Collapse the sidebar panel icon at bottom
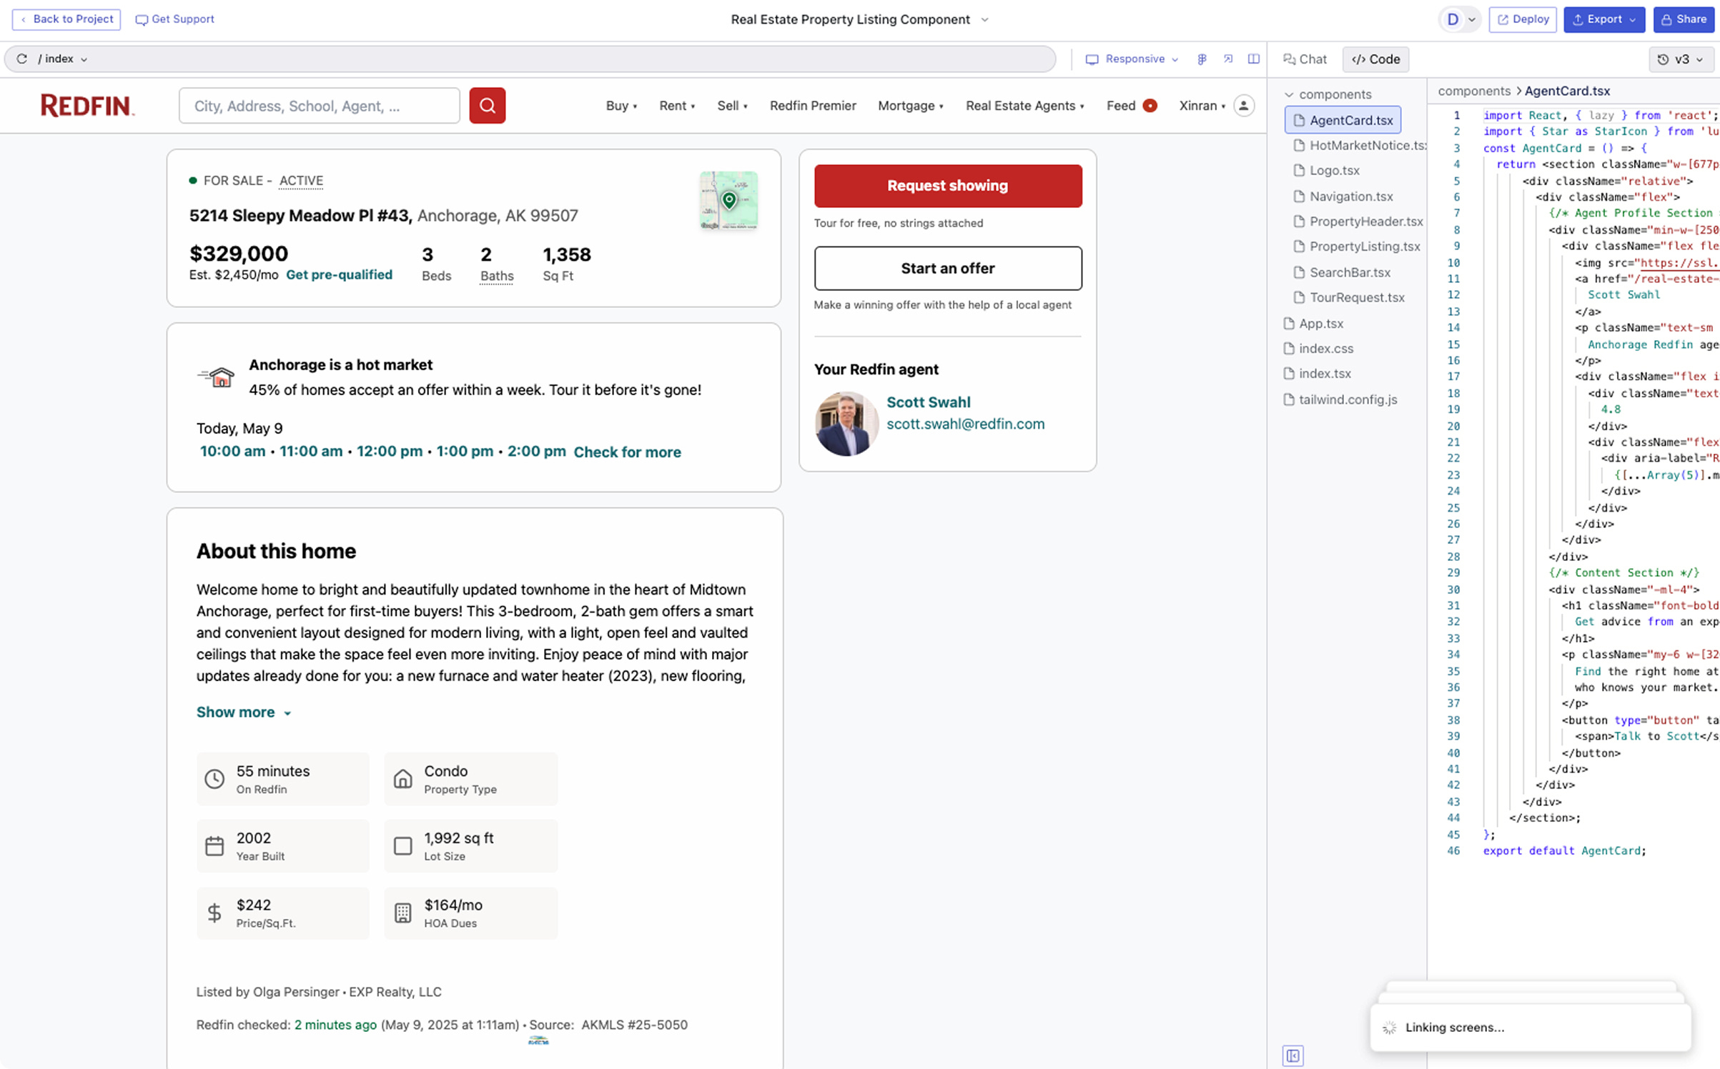 point(1293,1055)
